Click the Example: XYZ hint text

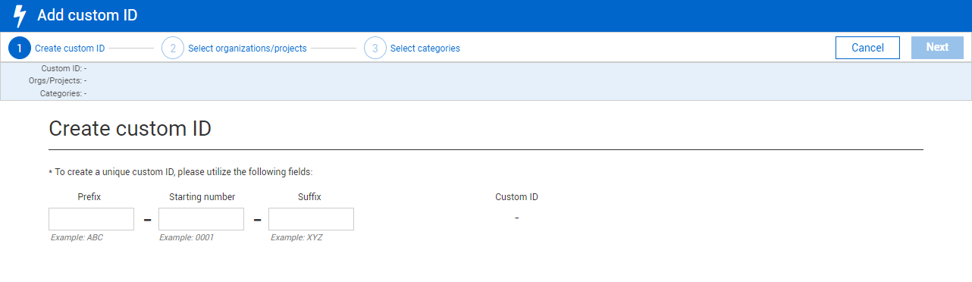(x=296, y=237)
